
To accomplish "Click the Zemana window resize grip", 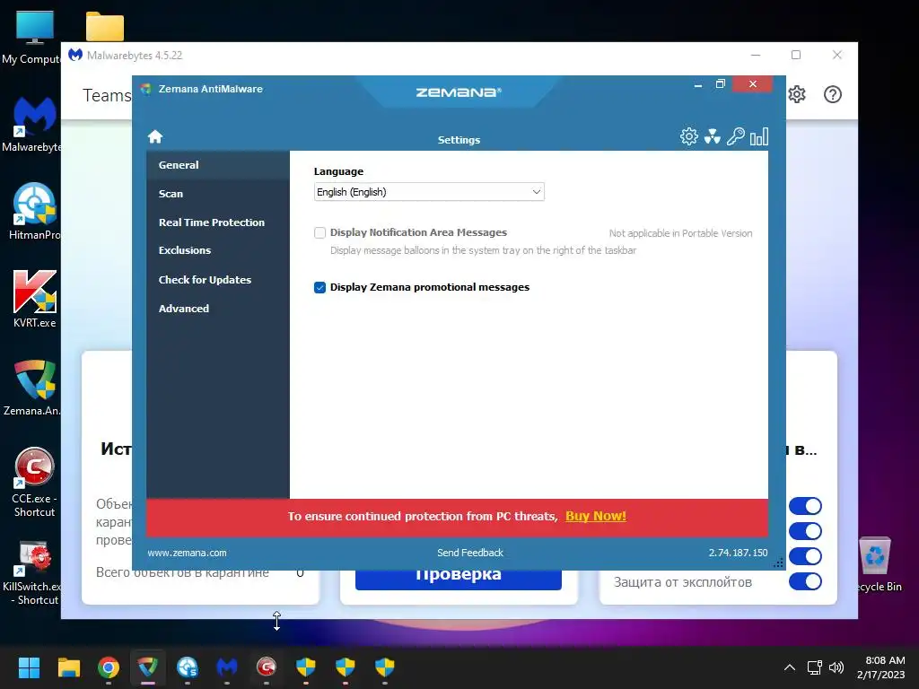I will pos(778,563).
